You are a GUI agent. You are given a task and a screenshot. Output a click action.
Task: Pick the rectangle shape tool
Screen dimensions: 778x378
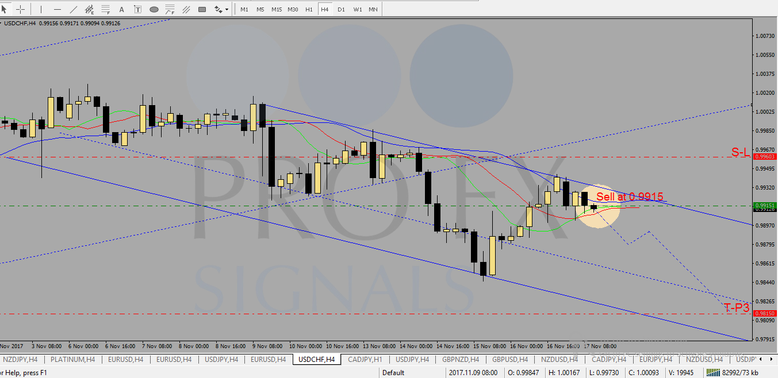point(202,9)
